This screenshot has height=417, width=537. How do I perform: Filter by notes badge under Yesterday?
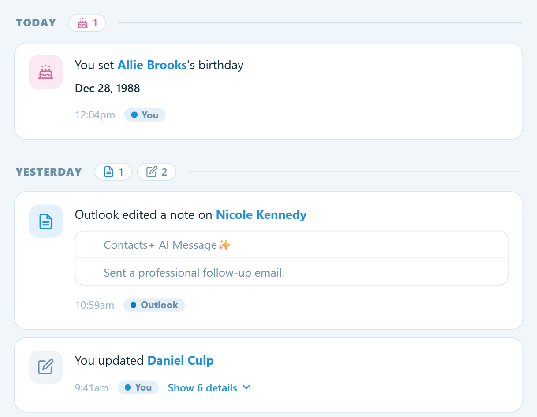click(x=113, y=172)
